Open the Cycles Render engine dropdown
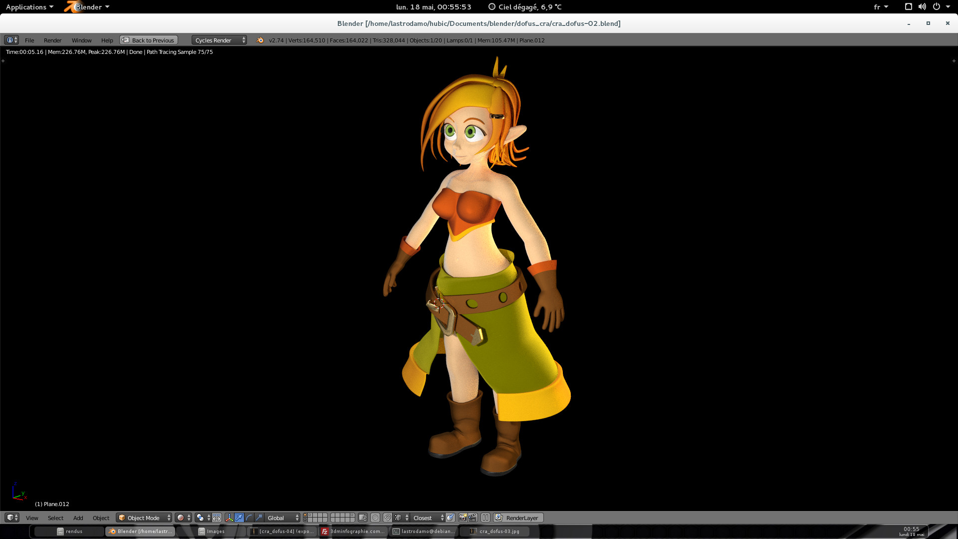This screenshot has height=539, width=958. pos(219,40)
